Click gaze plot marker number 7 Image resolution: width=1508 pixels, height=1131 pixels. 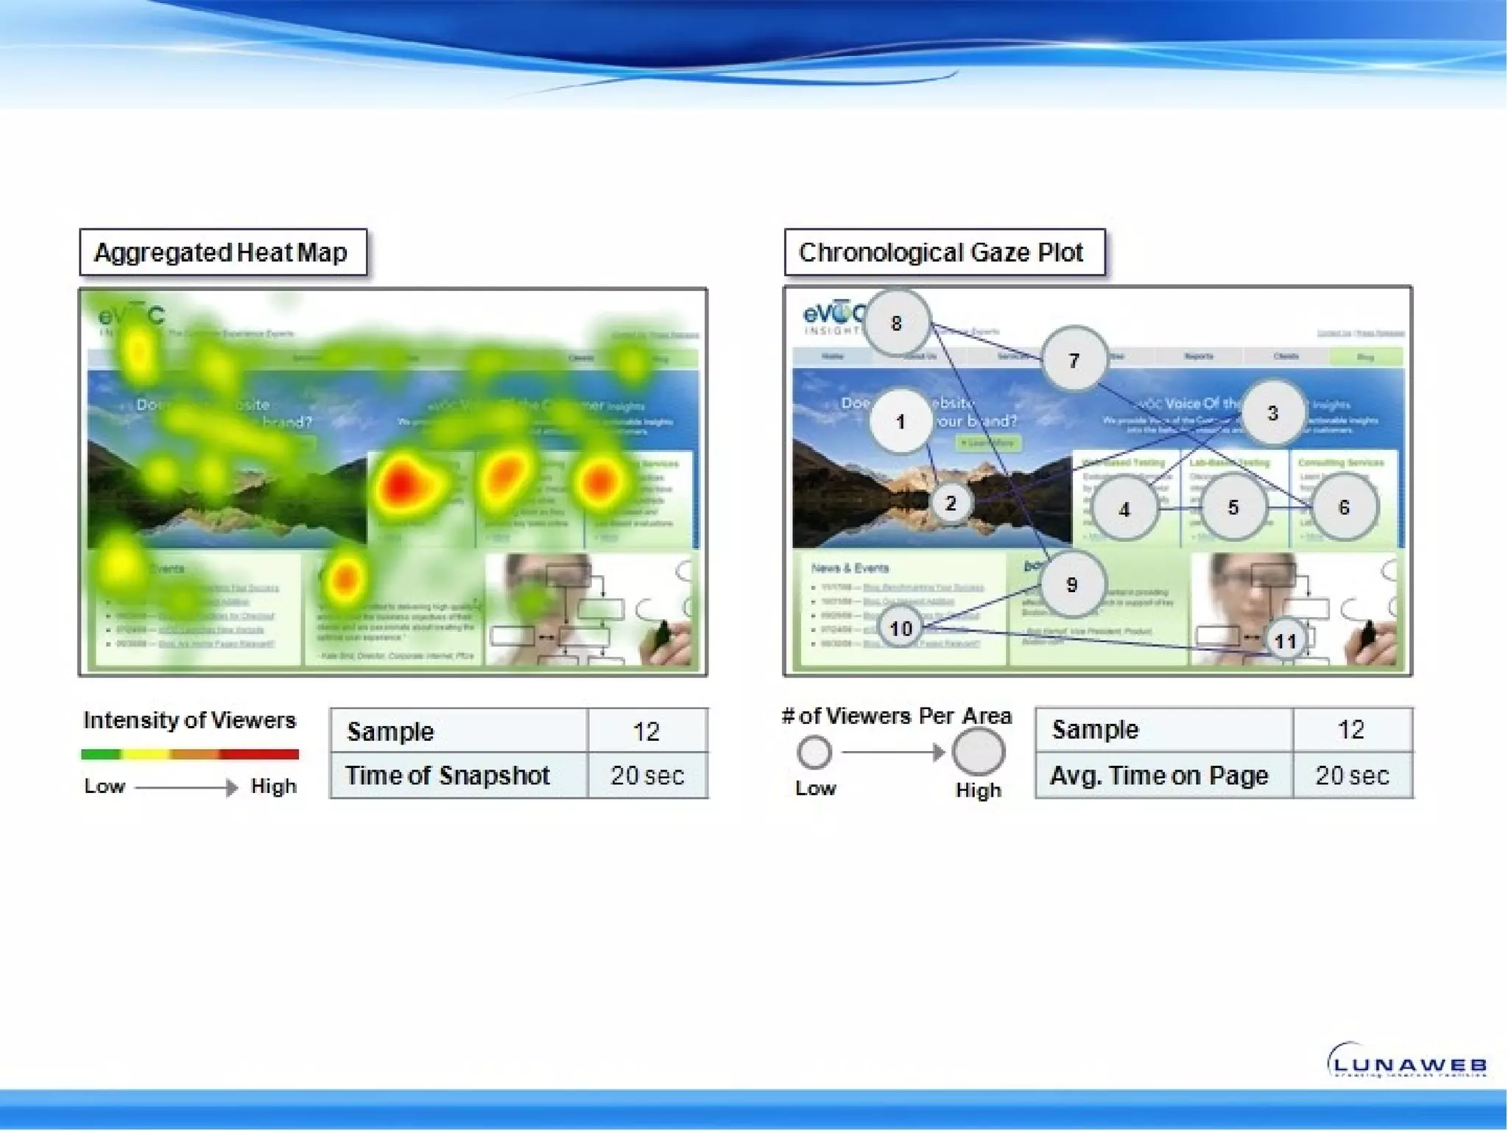tap(1074, 360)
